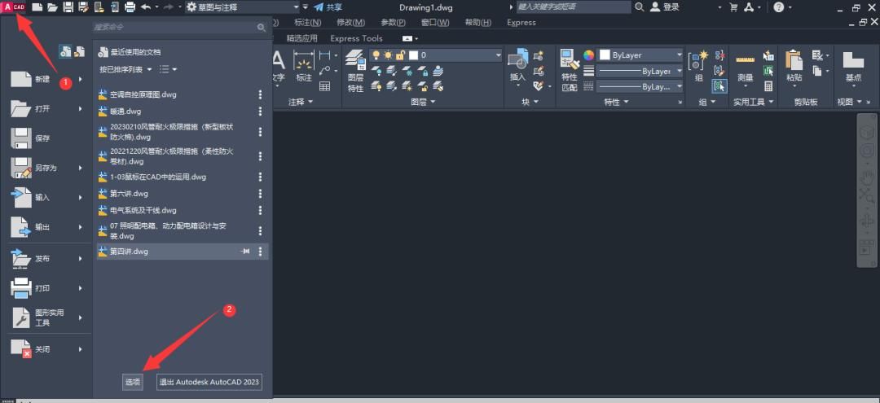Screen dimensions: 880x403
Task: Switch to the Express Tools ribbon tab
Action: (356, 38)
